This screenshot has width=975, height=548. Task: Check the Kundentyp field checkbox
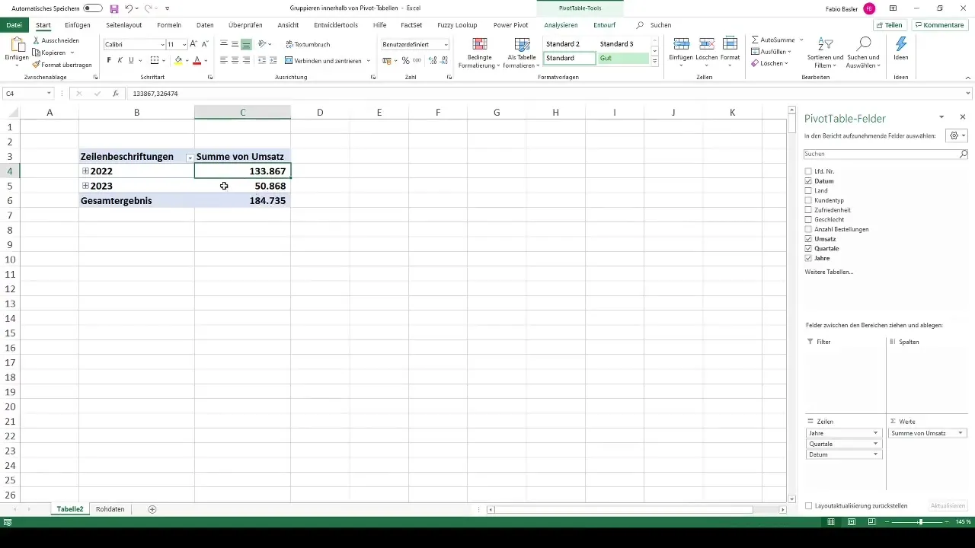(808, 200)
